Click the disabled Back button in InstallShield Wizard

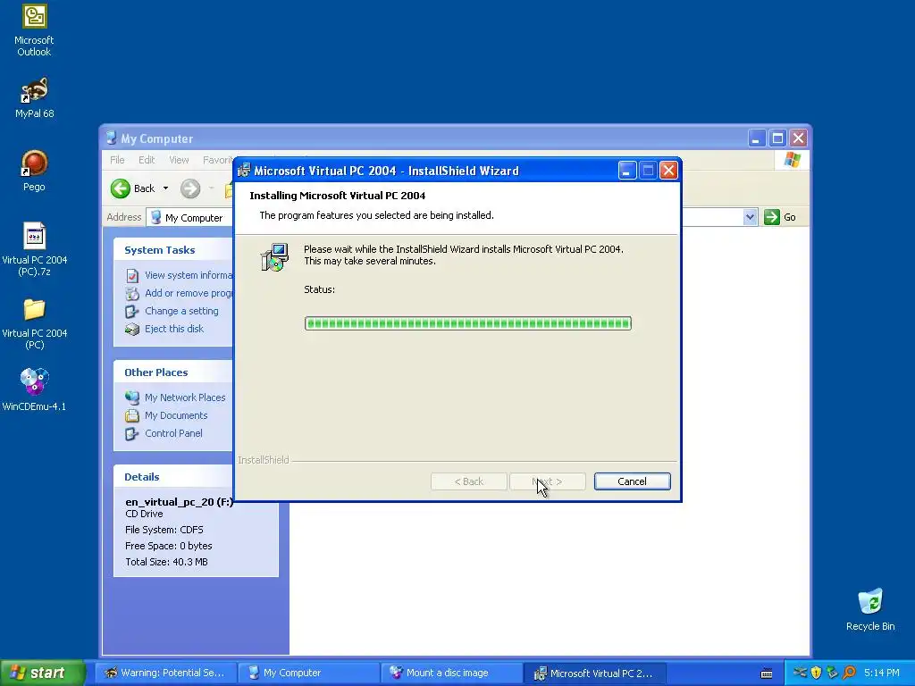(468, 481)
